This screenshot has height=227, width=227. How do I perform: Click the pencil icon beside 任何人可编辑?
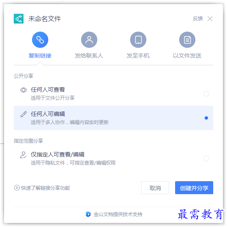click(24, 114)
